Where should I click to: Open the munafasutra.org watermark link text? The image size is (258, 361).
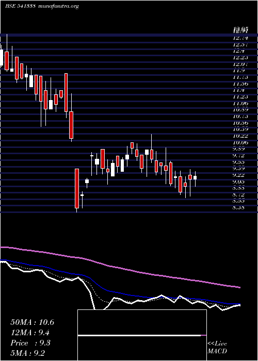58,6
